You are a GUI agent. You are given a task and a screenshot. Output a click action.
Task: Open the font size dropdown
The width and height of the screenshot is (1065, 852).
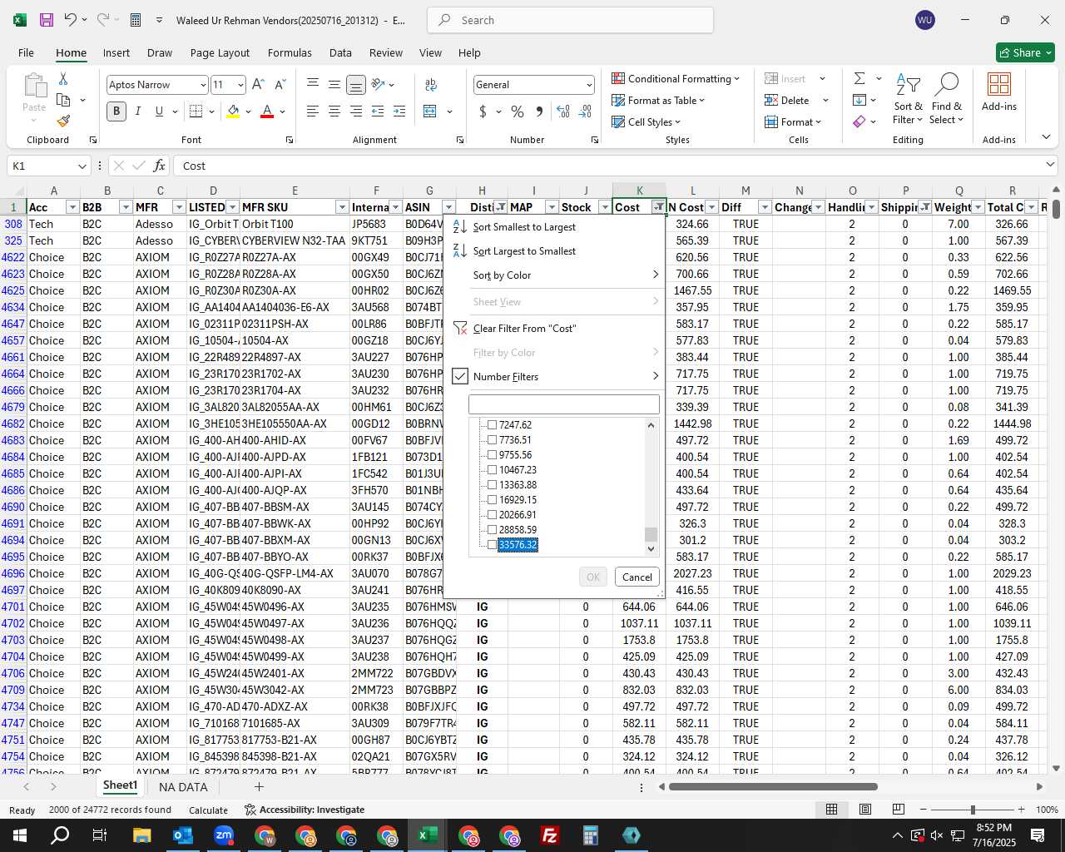tap(240, 85)
